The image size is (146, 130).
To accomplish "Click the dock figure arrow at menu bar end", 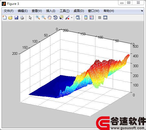I will [x=142, y=11].
